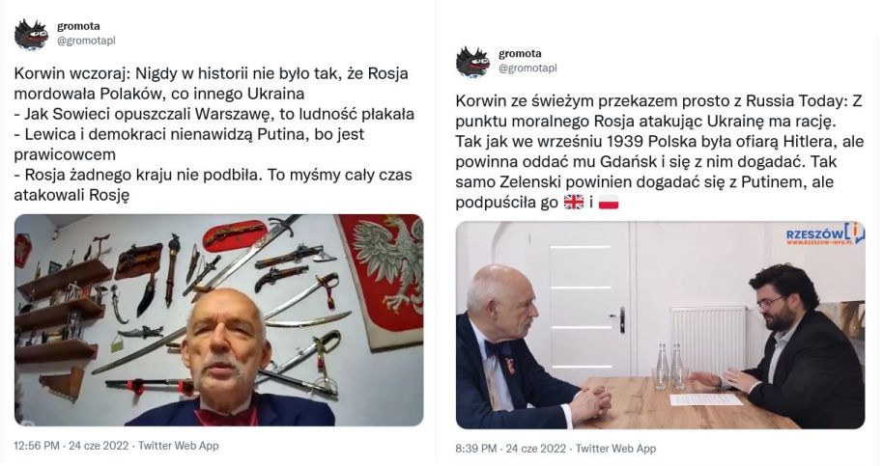
Task: Open gromota avatar in right tweet
Action: click(473, 62)
